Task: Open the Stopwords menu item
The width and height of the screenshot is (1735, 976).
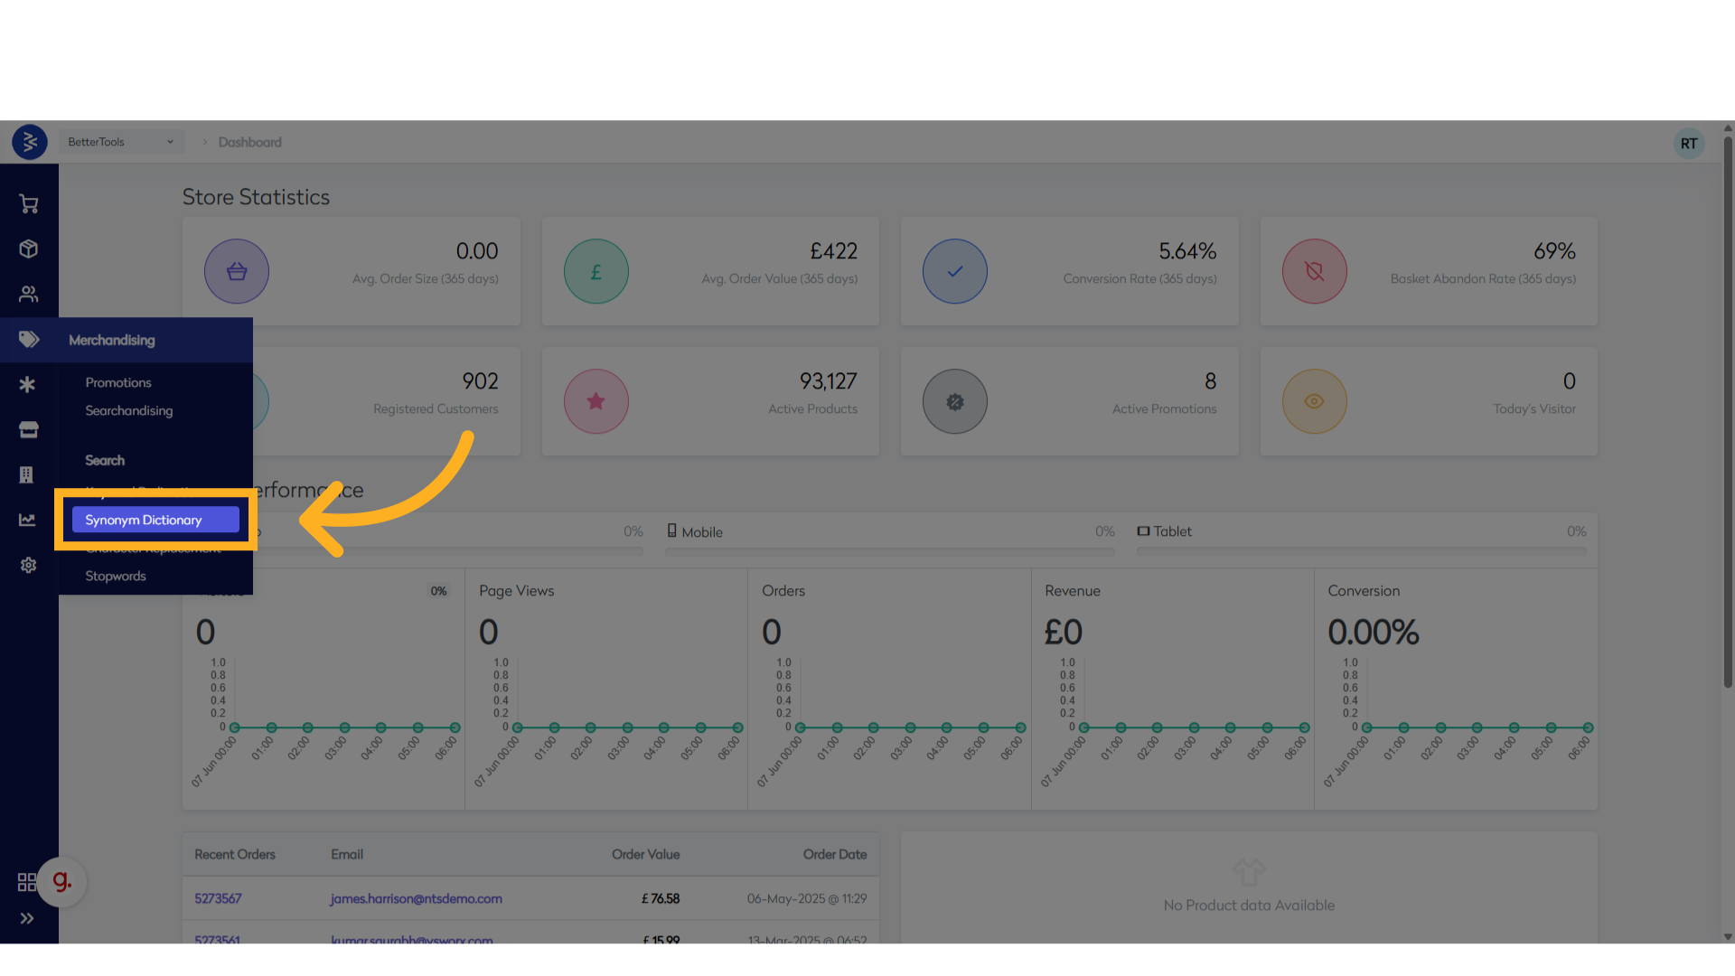Action: 116,577
